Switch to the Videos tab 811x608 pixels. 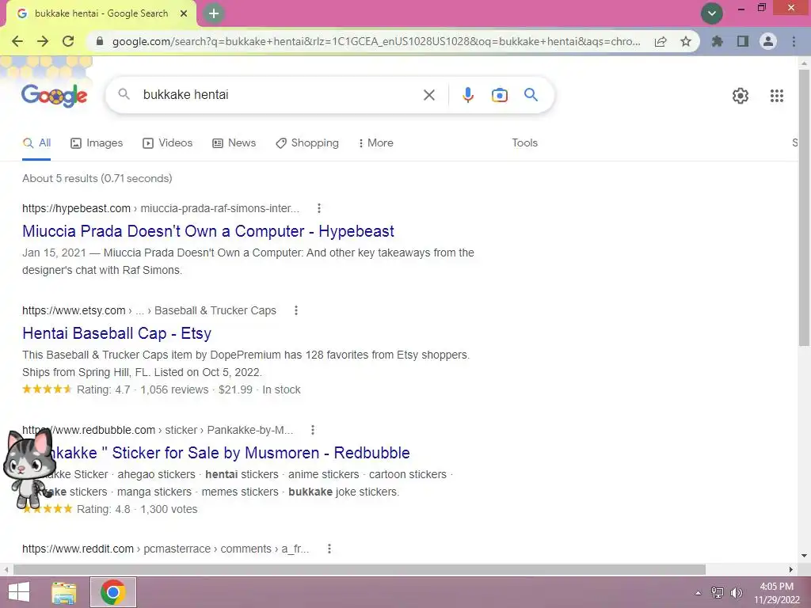tap(168, 143)
